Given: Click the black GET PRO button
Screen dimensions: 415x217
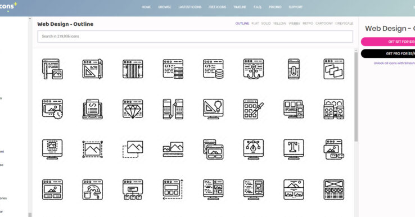Looking at the screenshot, I should point(388,54).
